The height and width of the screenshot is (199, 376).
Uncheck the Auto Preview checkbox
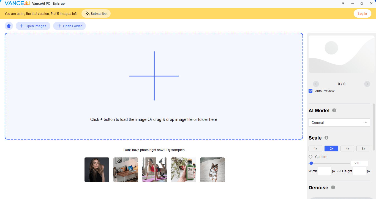[310, 91]
